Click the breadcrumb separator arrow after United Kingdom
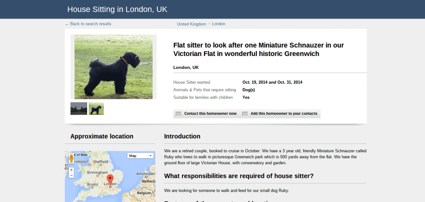 coord(209,24)
